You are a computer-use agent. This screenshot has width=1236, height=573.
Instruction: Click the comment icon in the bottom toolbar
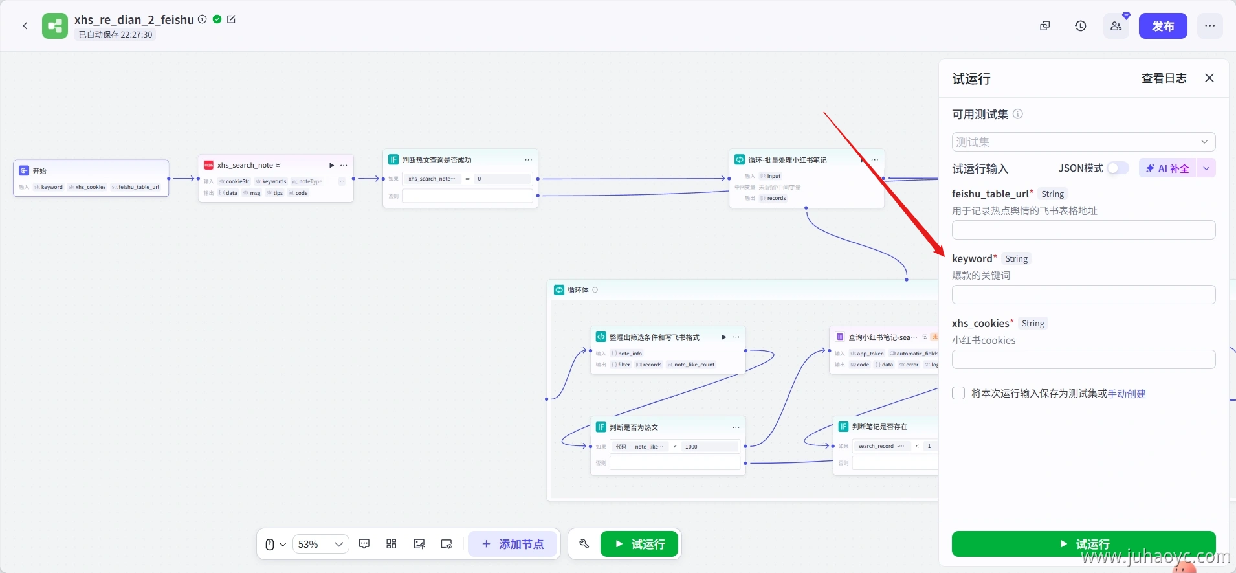coord(364,544)
